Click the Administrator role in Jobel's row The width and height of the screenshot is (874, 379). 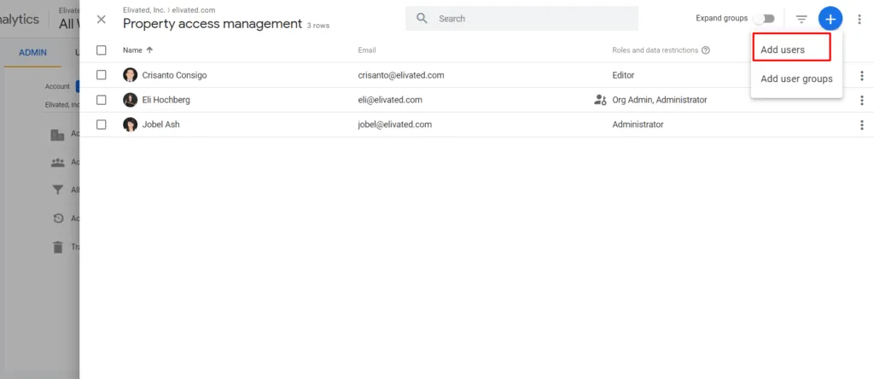pyautogui.click(x=638, y=125)
